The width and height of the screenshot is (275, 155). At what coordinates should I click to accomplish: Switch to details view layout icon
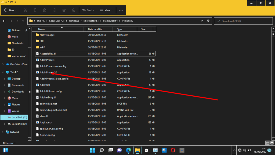pyautogui.click(x=267, y=143)
